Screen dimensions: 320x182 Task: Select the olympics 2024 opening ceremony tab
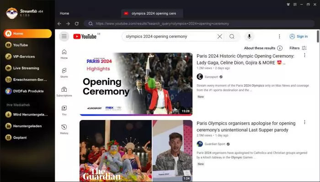(x=152, y=13)
